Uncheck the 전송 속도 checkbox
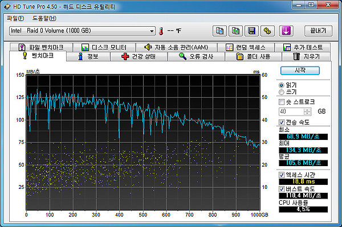Viewport: 342px width, 227px height. click(x=282, y=122)
